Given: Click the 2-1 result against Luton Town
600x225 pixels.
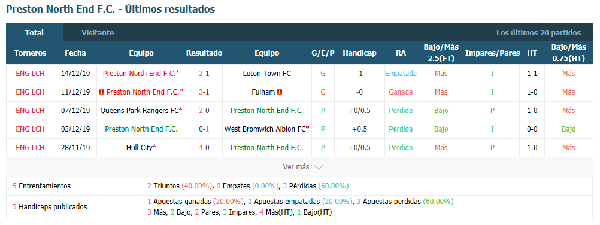Looking at the screenshot, I should pos(204,74).
